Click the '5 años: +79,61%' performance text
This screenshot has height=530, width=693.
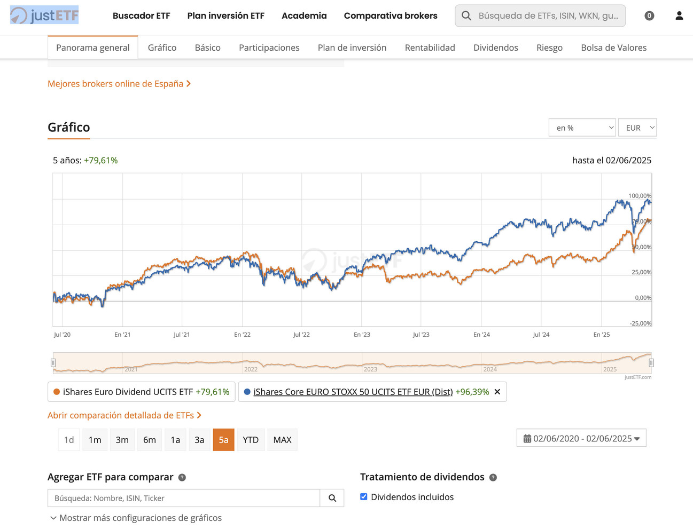[85, 160]
